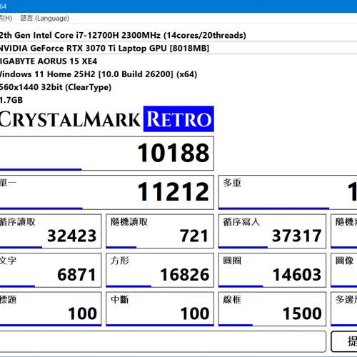Open the partially visible (H) help menu
The height and width of the screenshot is (357, 357).
point(6,18)
